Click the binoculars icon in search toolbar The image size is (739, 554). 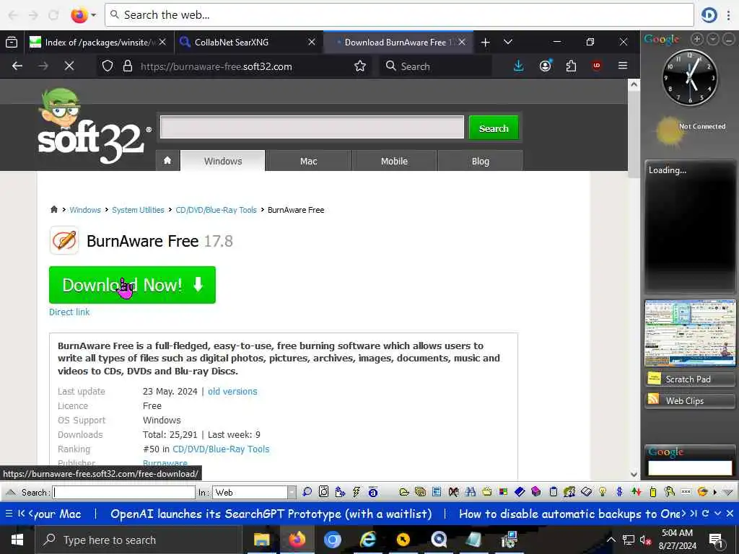tap(470, 492)
